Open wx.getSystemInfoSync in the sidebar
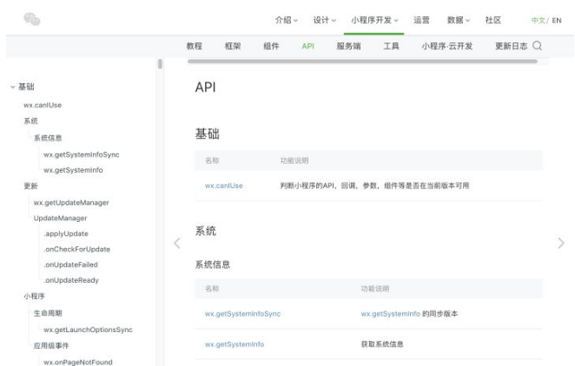The width and height of the screenshot is (575, 366). click(82, 154)
